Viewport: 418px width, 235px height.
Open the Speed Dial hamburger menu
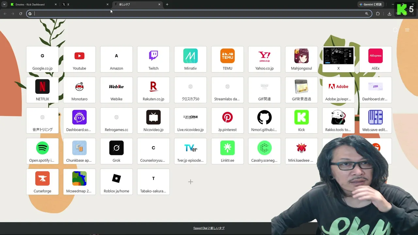pos(407,30)
